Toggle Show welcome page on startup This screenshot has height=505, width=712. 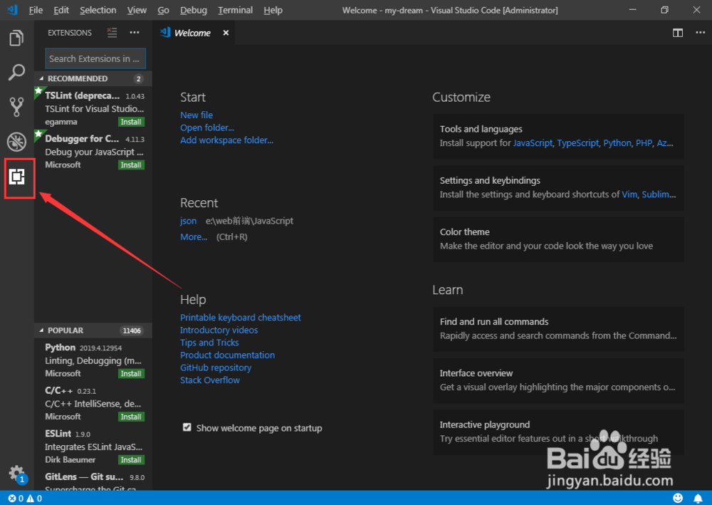[187, 427]
